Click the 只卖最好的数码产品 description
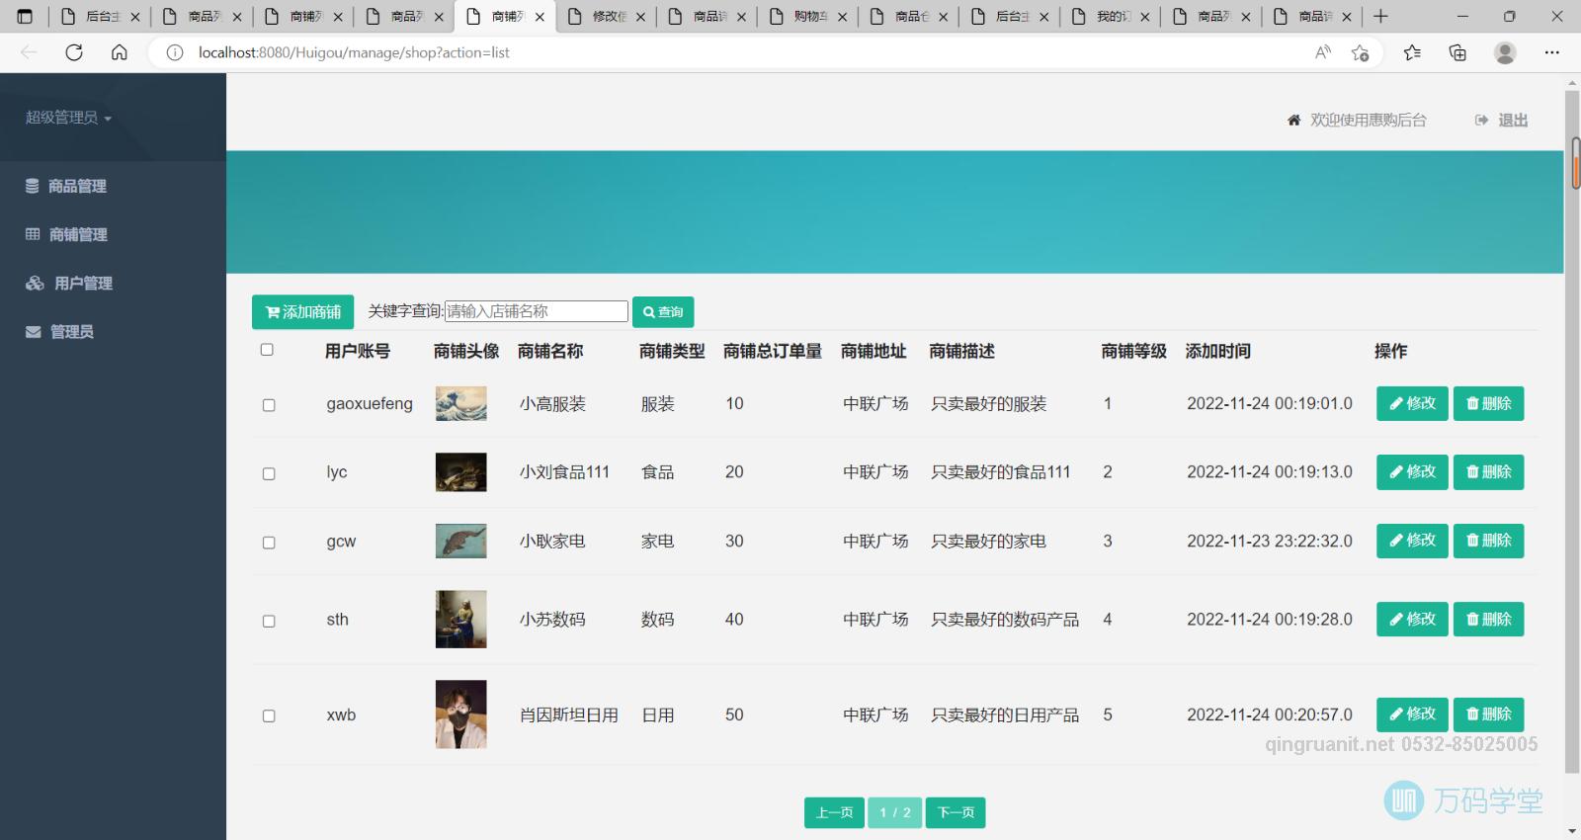The width and height of the screenshot is (1581, 840). click(1005, 620)
